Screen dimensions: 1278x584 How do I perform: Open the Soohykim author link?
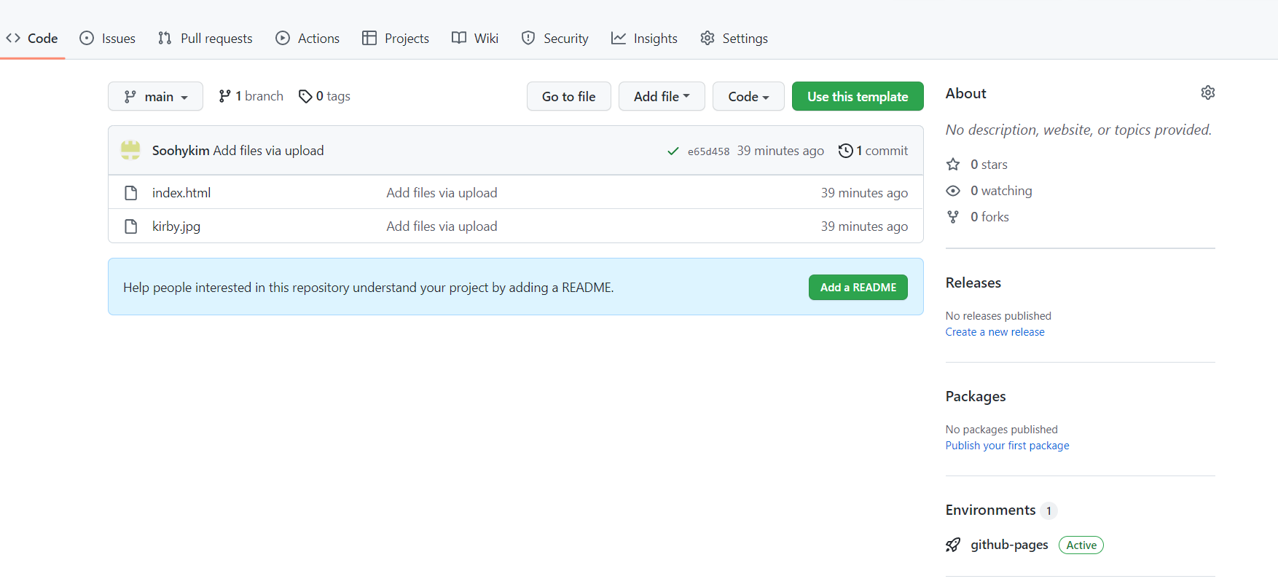[x=181, y=151]
